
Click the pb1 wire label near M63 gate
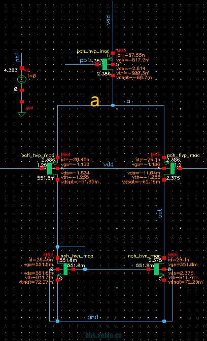84,60
